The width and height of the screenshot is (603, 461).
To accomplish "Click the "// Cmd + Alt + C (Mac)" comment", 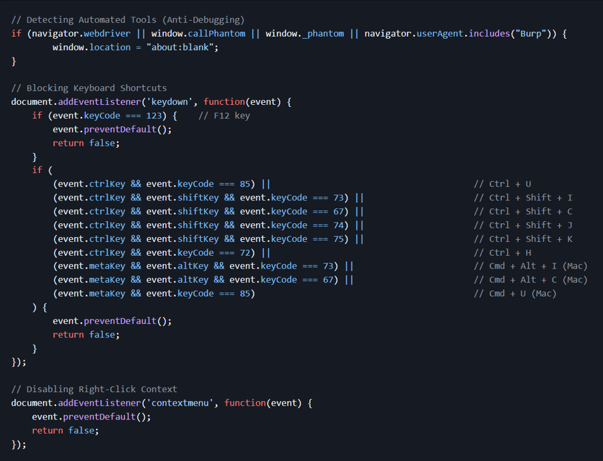I will point(530,280).
